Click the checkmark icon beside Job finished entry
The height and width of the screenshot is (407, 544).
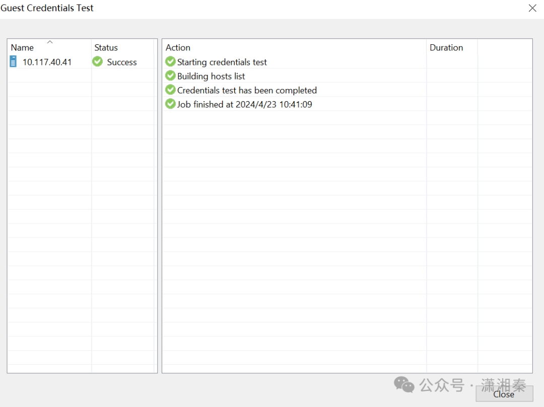tap(170, 104)
